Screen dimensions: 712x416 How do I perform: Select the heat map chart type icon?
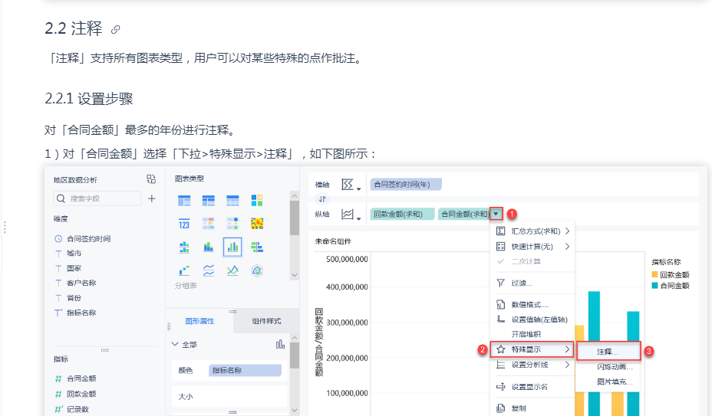coord(257,224)
